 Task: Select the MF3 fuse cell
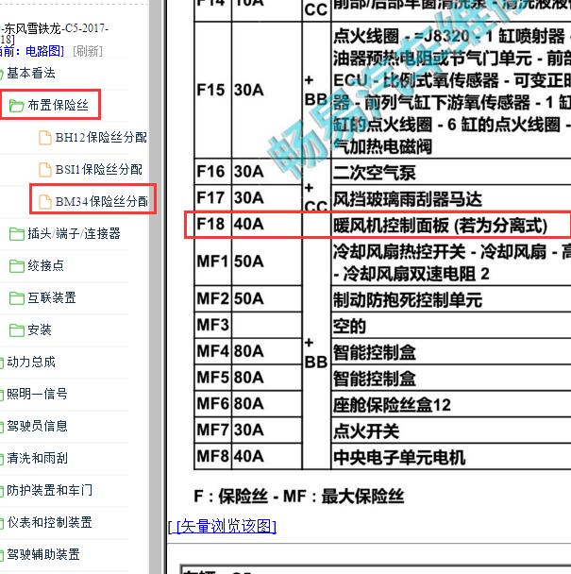coord(212,325)
